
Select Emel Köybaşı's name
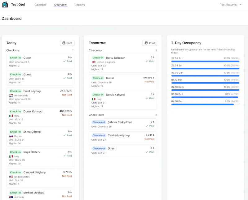coord(32,91)
